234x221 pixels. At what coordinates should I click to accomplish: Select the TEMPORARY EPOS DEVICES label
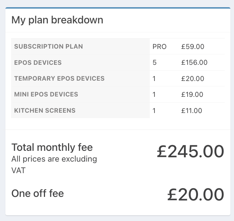59,78
